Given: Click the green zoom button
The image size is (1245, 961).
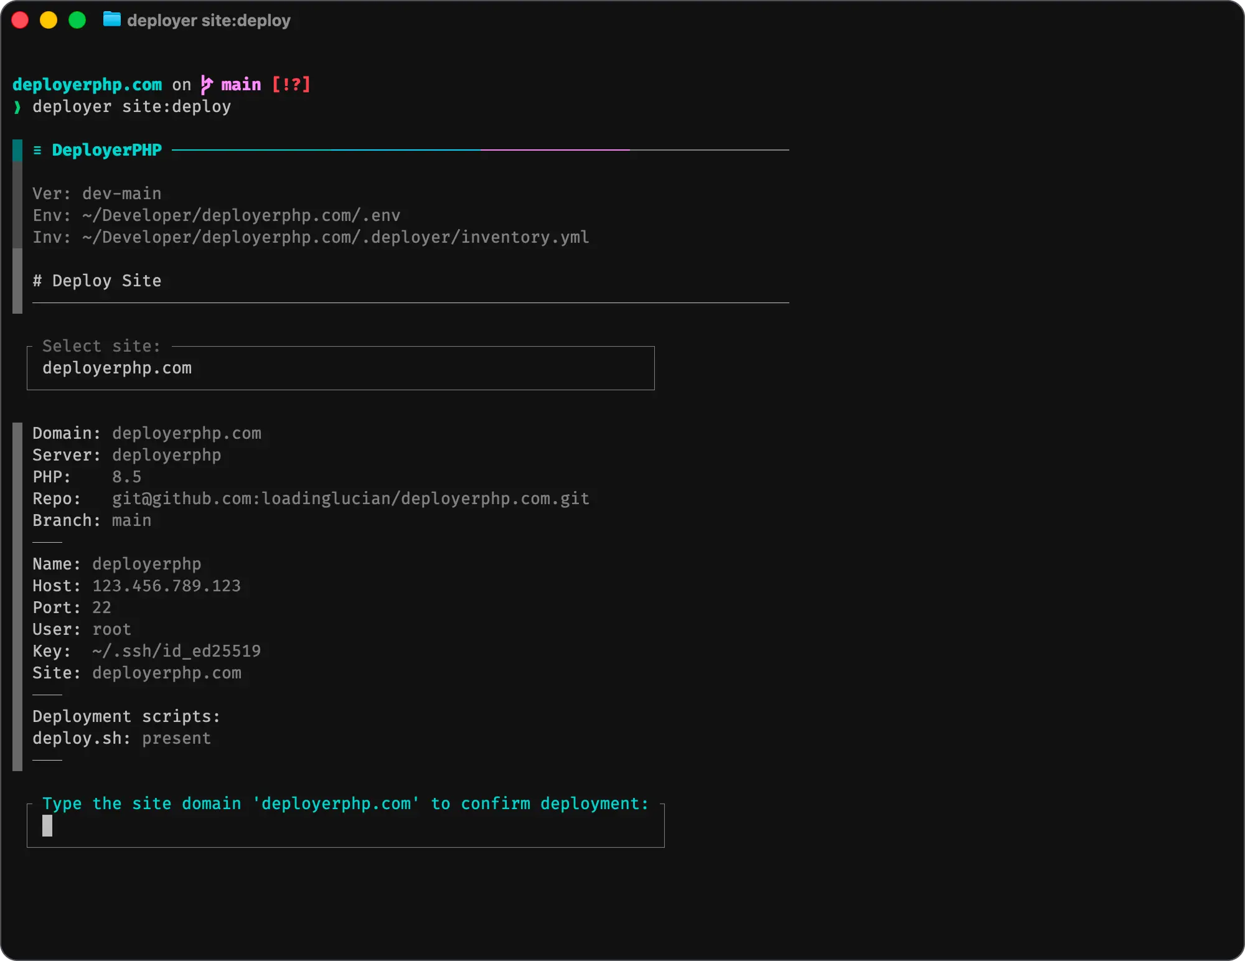Looking at the screenshot, I should click(x=77, y=20).
